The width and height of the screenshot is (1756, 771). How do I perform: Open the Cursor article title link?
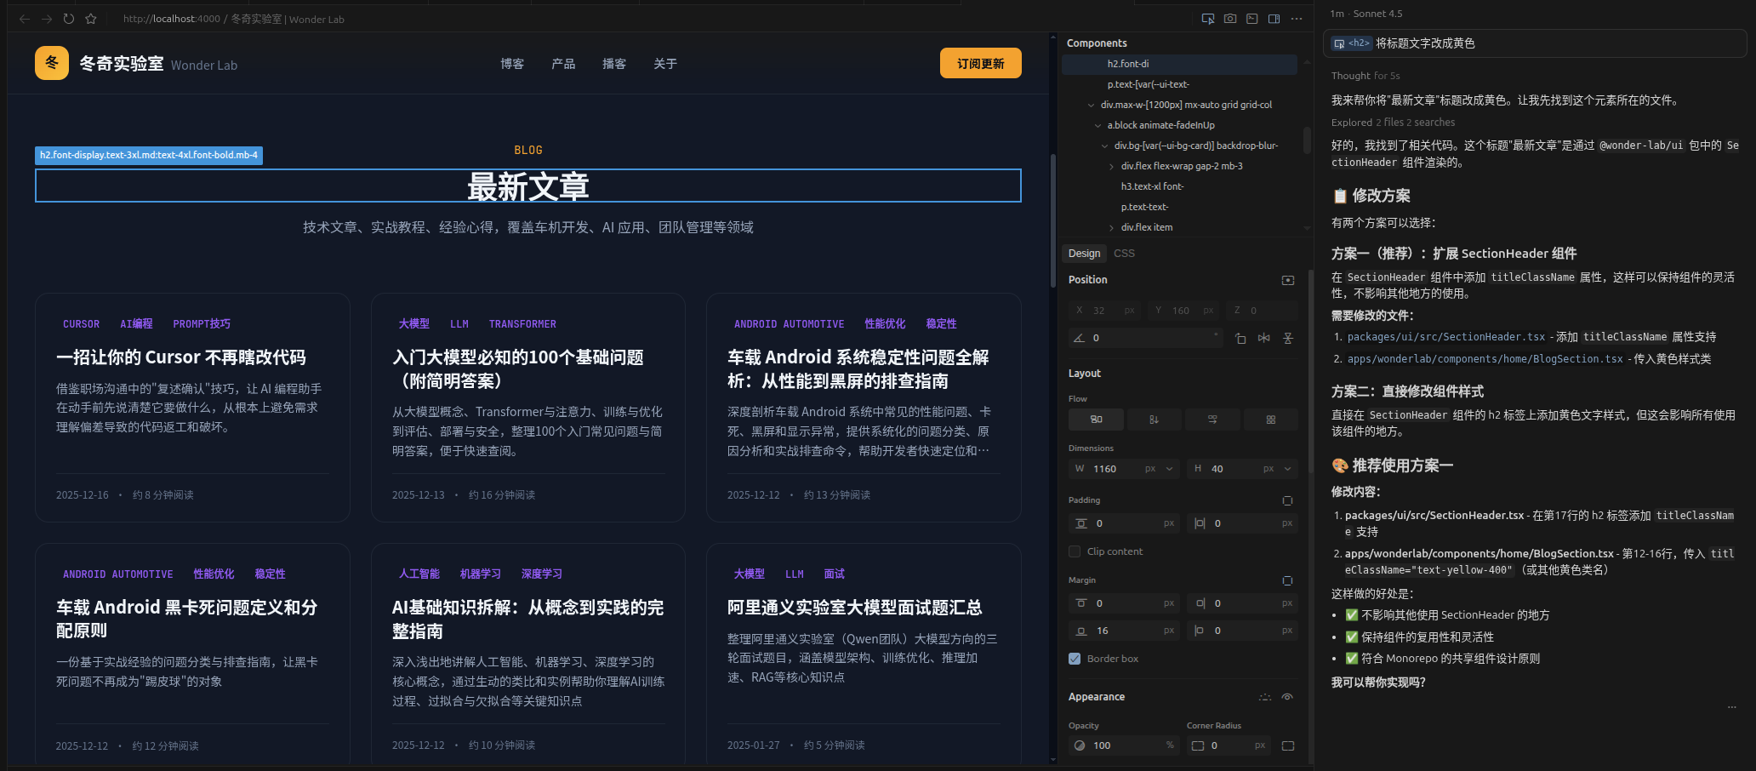181,357
